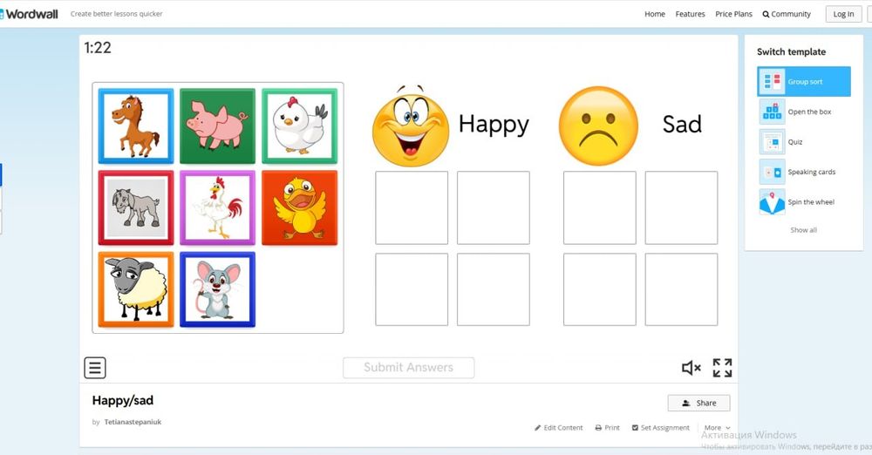Go to Home in navigation
The image size is (872, 455).
coord(655,14)
